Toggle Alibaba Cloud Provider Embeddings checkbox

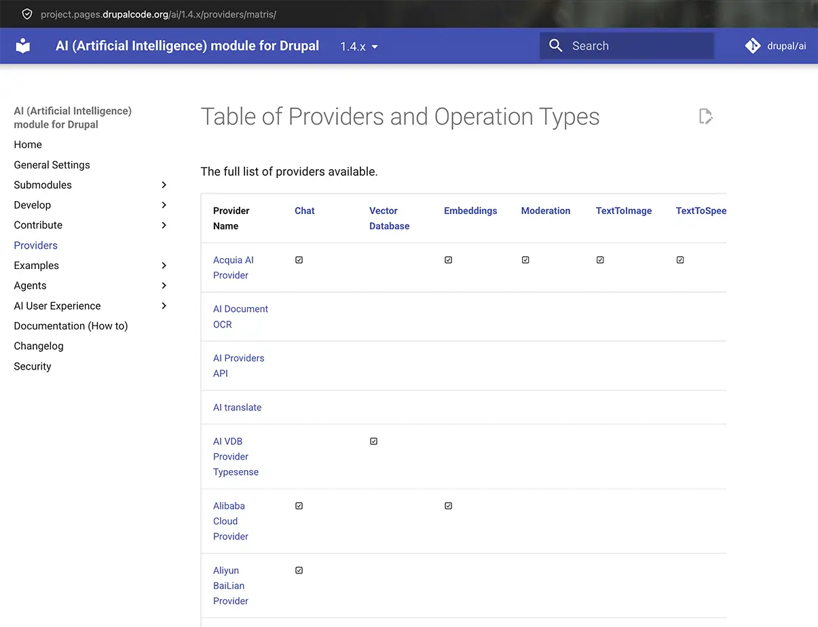click(448, 505)
